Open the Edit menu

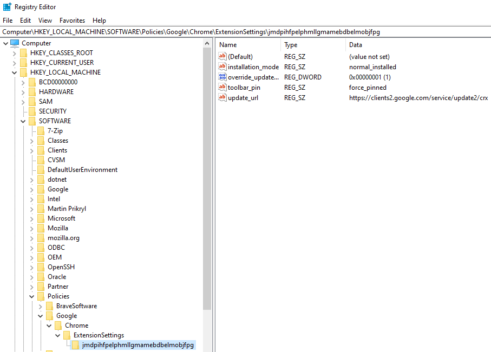[x=25, y=21]
